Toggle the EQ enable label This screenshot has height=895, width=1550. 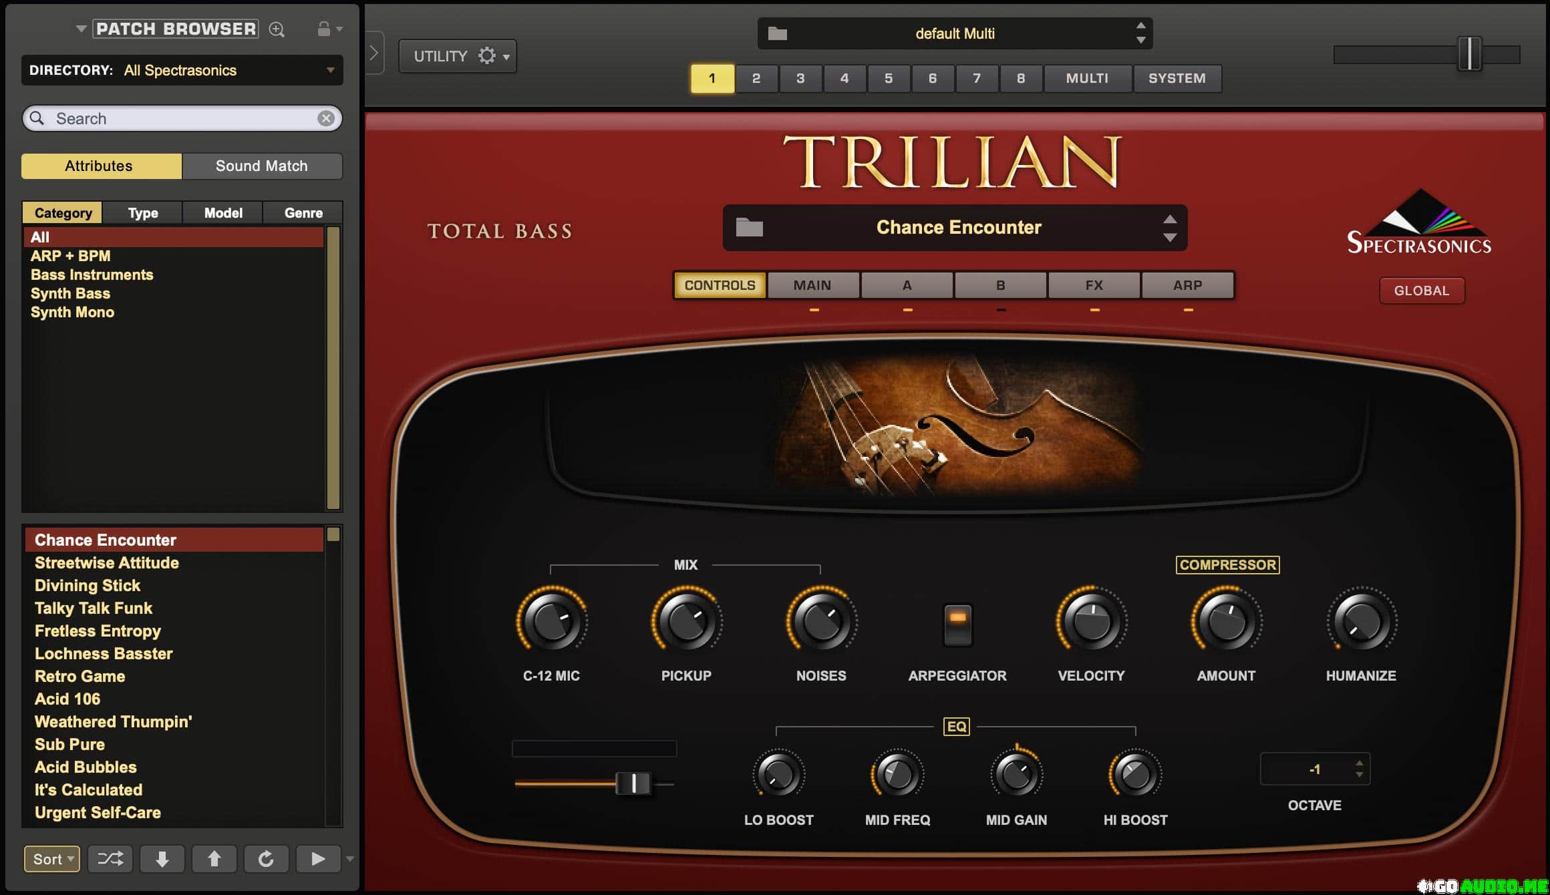tap(957, 726)
